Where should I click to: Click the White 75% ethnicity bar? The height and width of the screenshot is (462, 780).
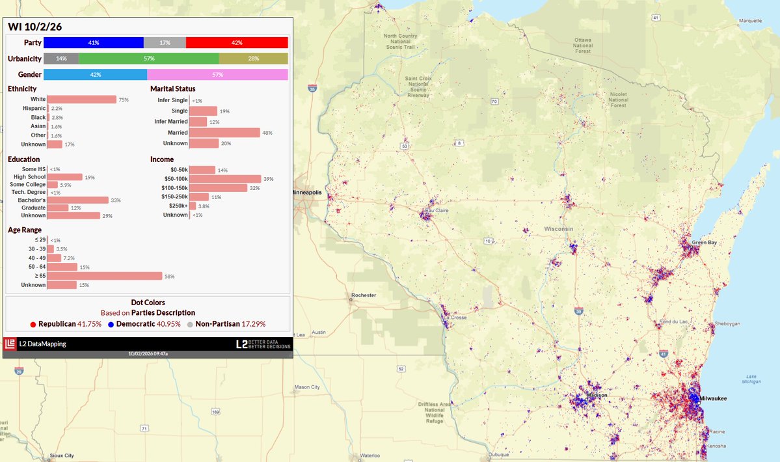[x=81, y=100]
